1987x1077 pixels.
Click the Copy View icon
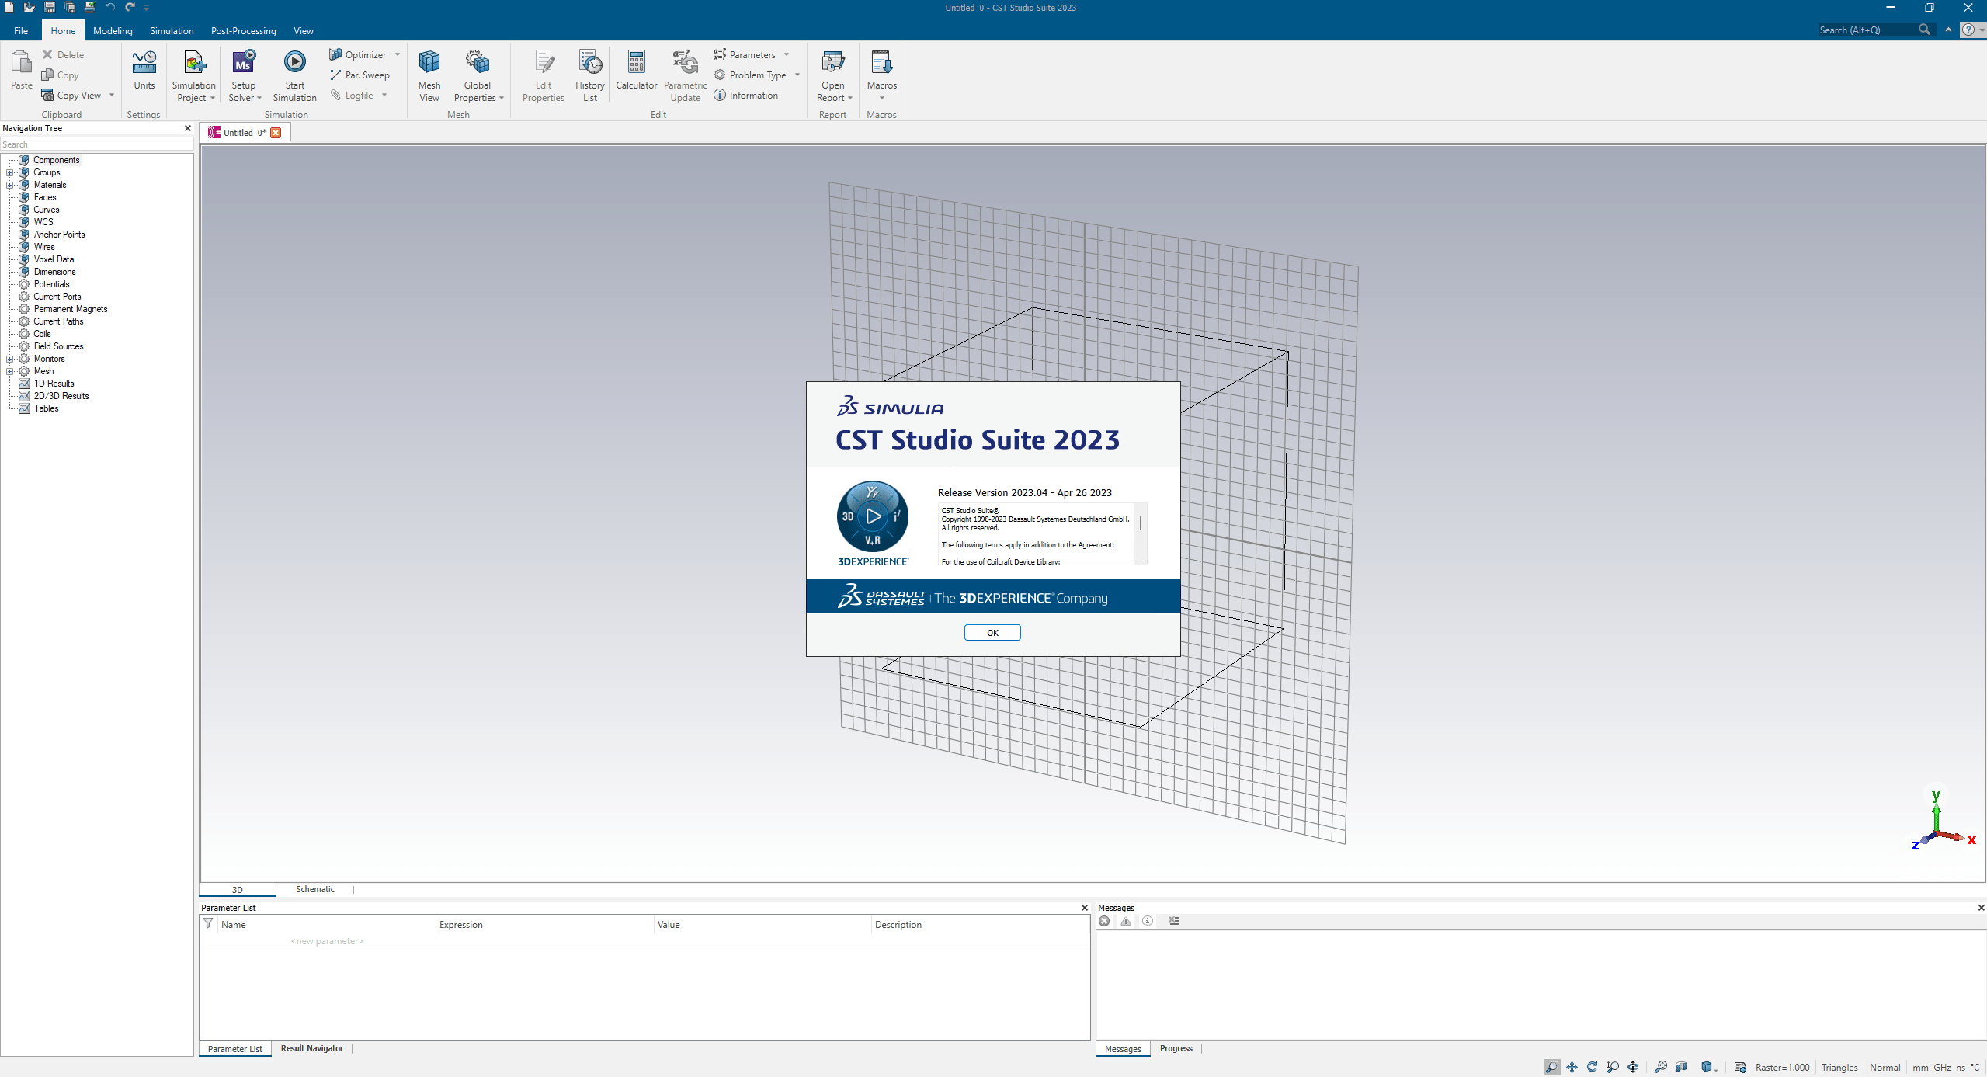coord(47,96)
